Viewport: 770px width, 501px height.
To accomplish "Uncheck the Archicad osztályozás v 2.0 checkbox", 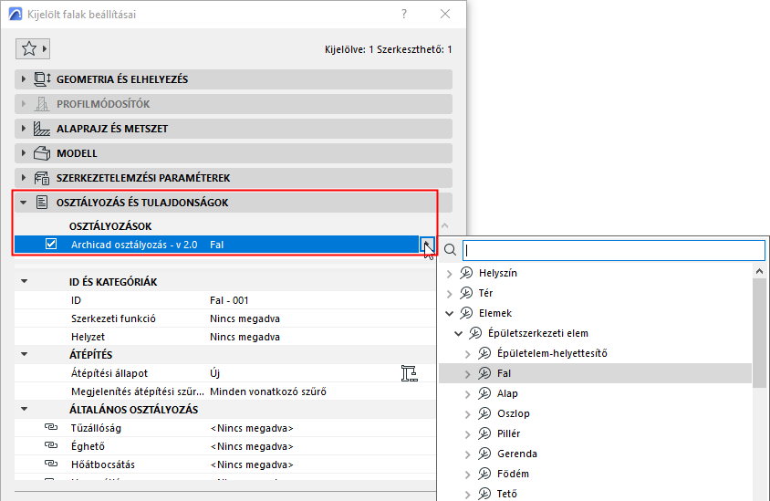I will pyautogui.click(x=51, y=245).
